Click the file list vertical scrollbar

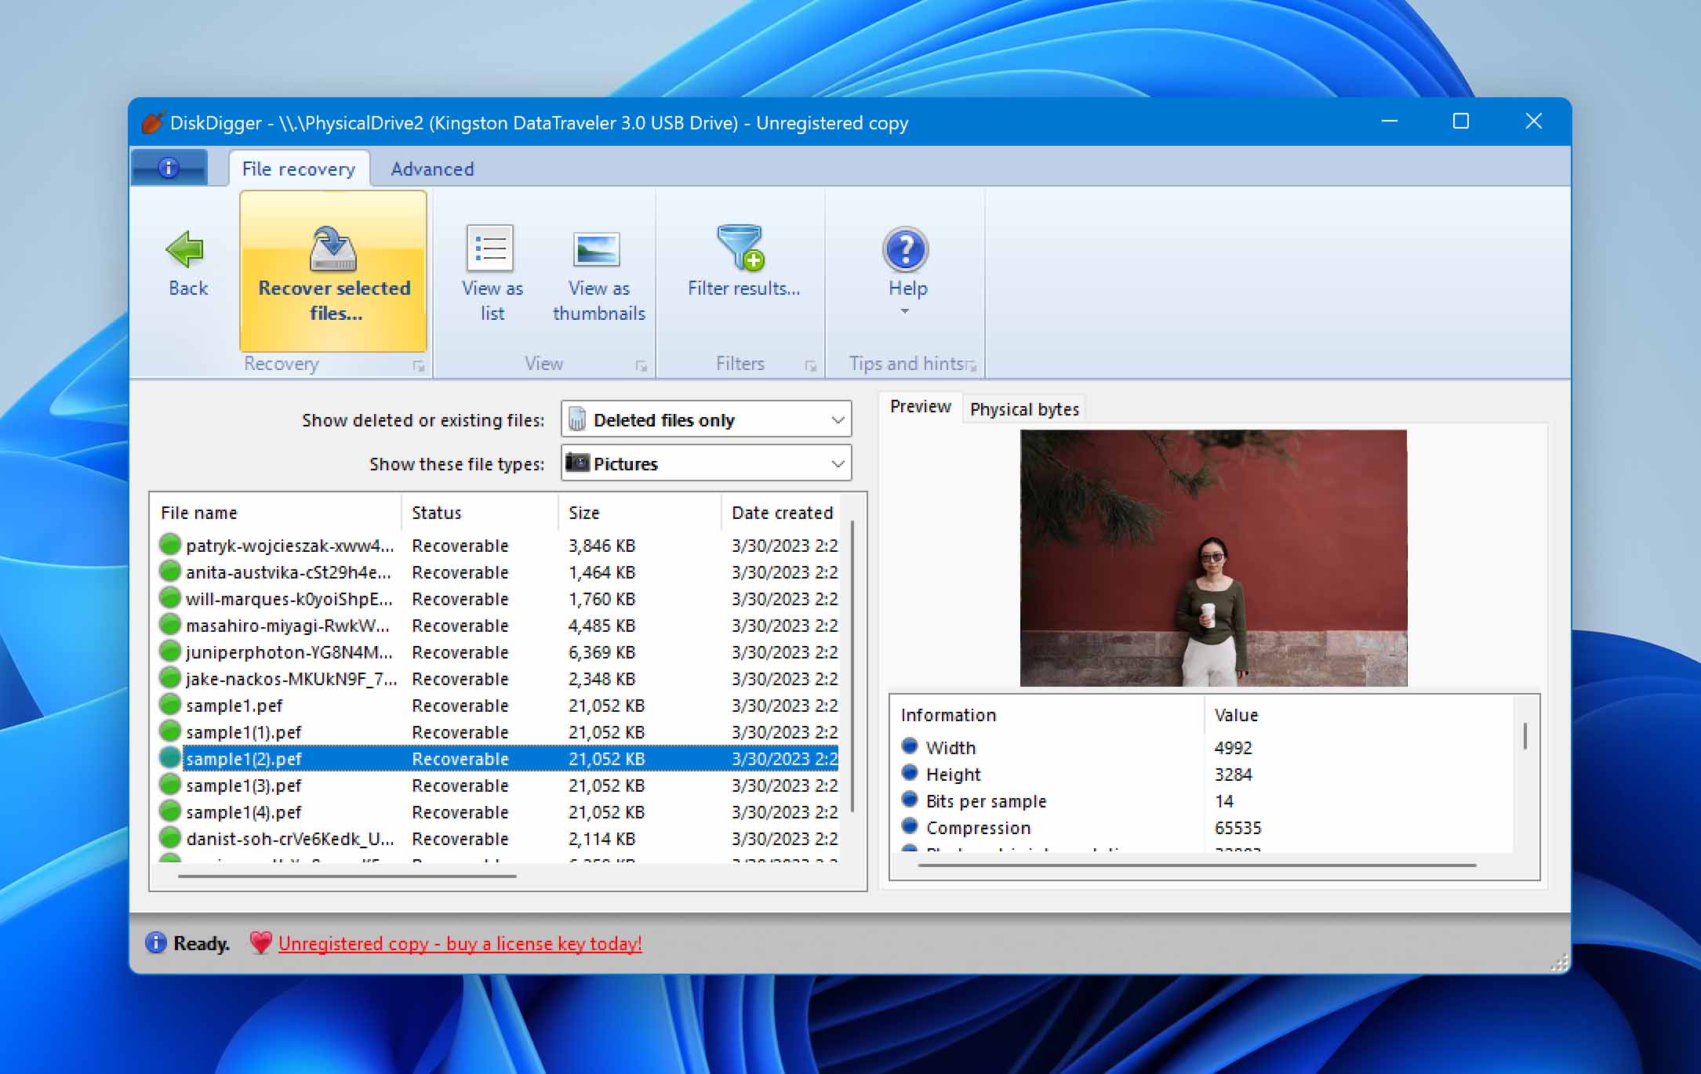click(852, 666)
